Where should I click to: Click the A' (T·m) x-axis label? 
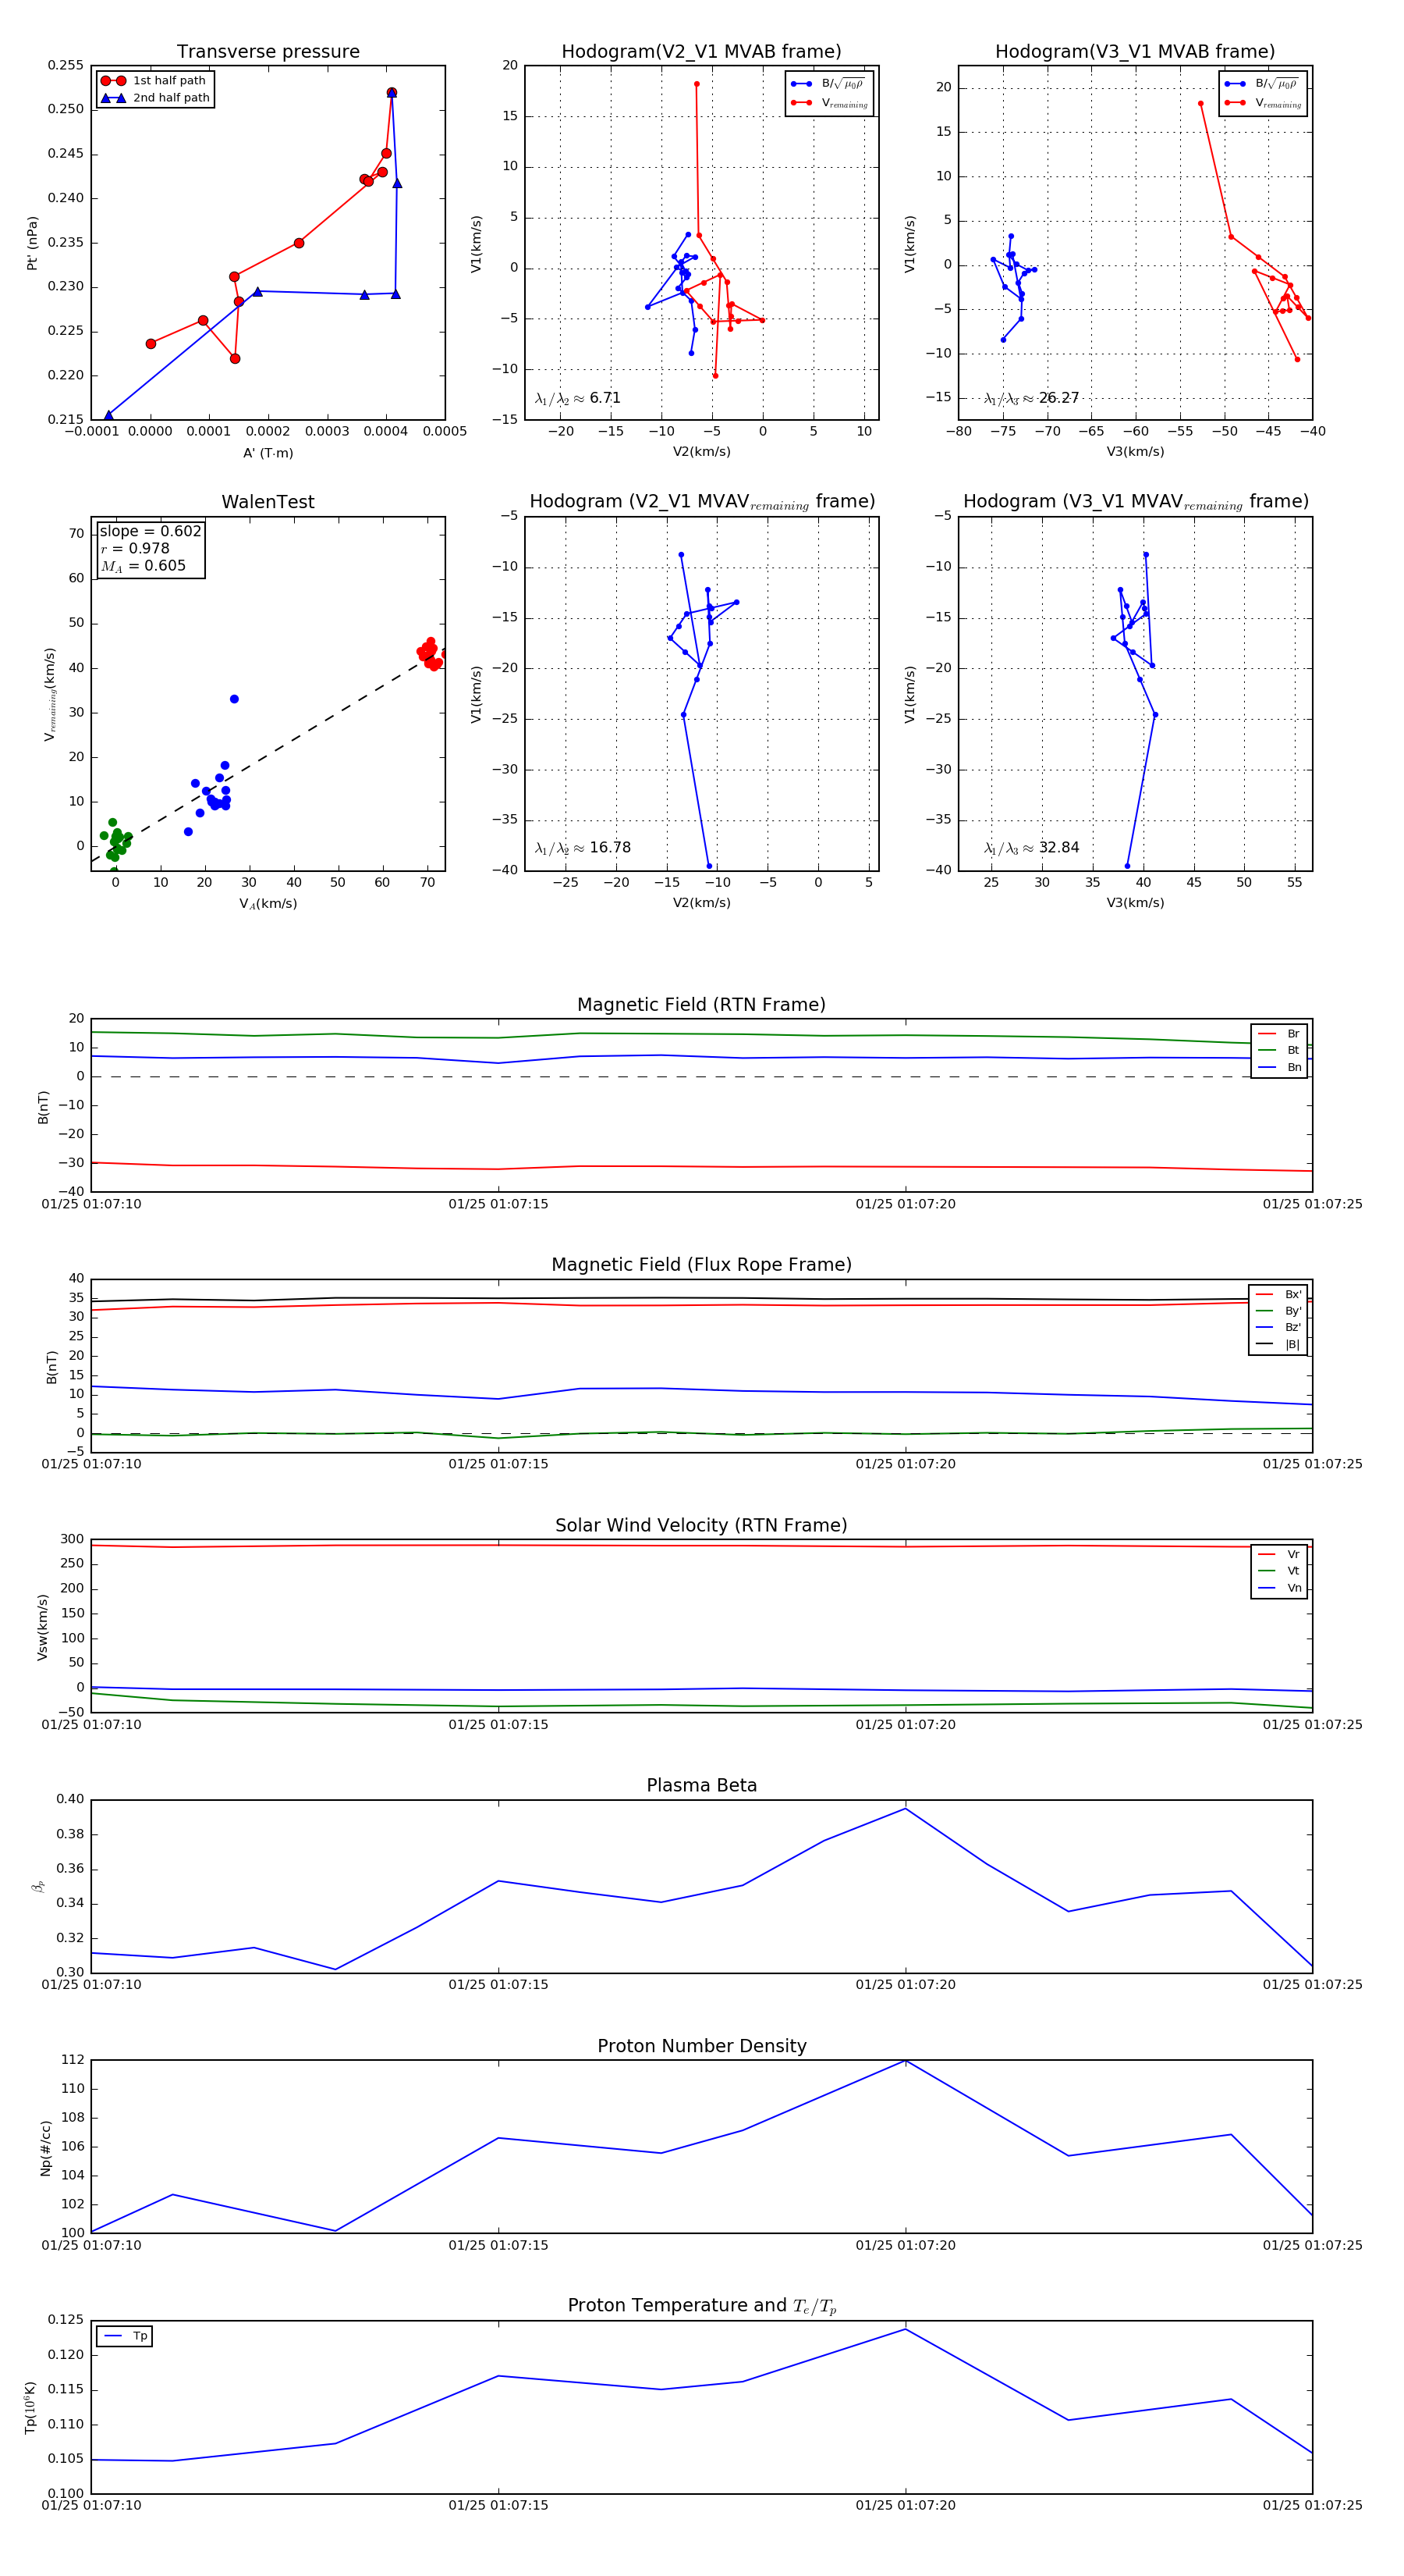[268, 453]
